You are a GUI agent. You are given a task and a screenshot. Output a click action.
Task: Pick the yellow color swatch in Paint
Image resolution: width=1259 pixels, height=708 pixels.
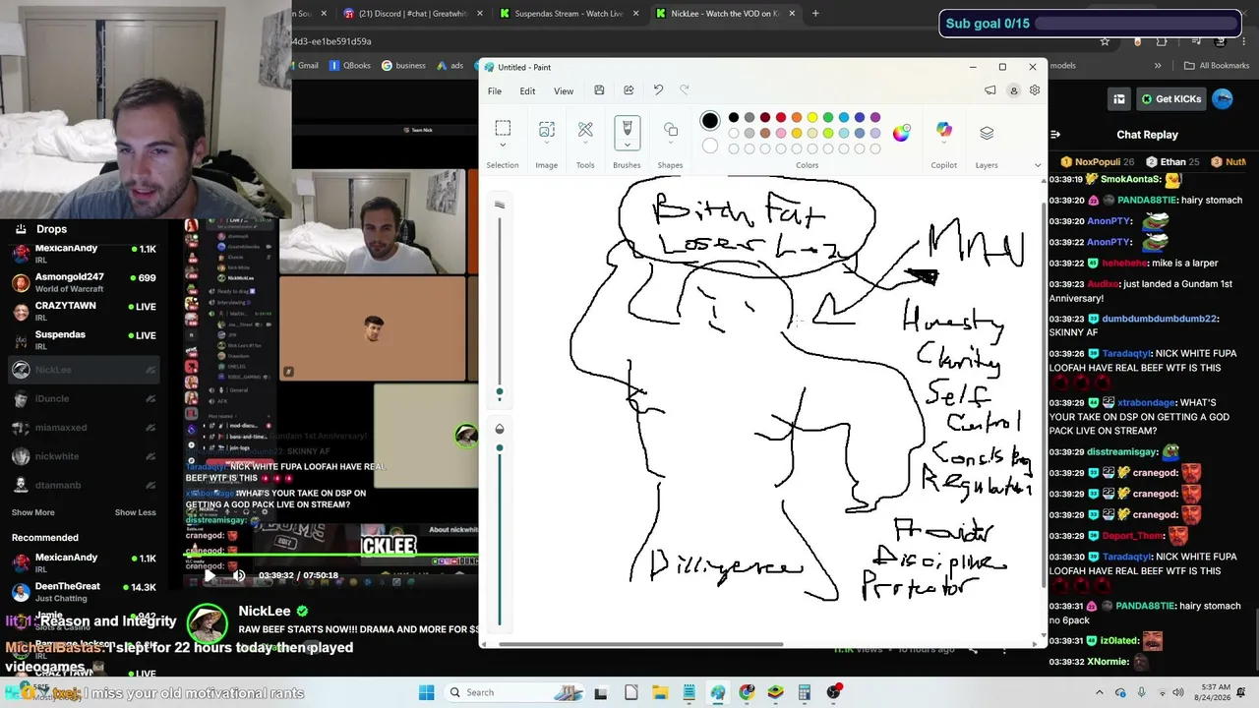tap(811, 118)
